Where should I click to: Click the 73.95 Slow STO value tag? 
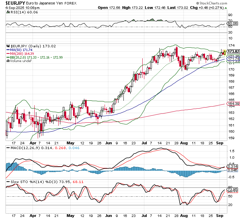pos(232,189)
